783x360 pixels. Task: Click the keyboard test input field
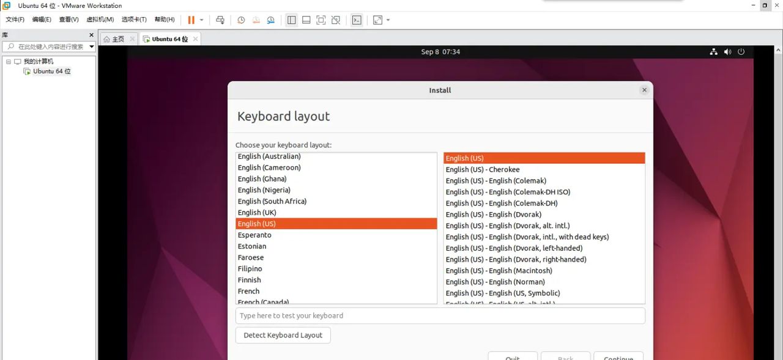440,315
